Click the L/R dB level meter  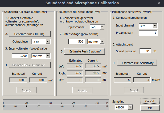coord(56,105)
